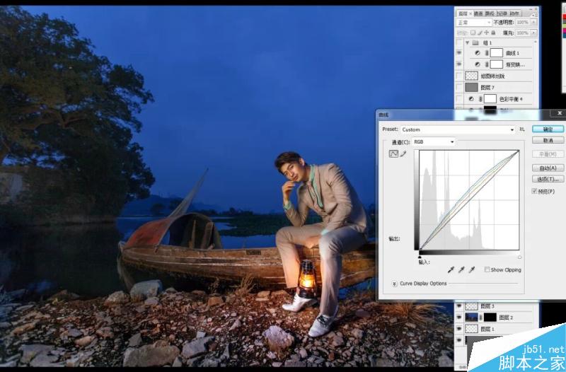
Task: Open the RGB channel dropdown
Action: coord(434,142)
